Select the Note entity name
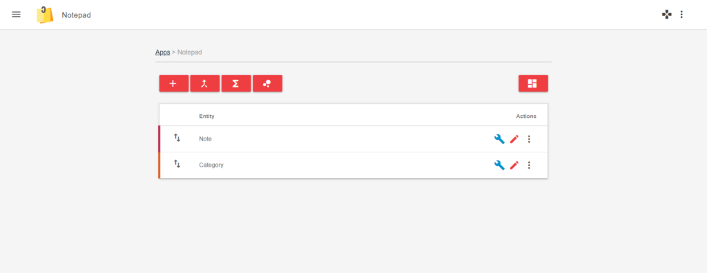Screen dimensions: 707x273 [205, 139]
